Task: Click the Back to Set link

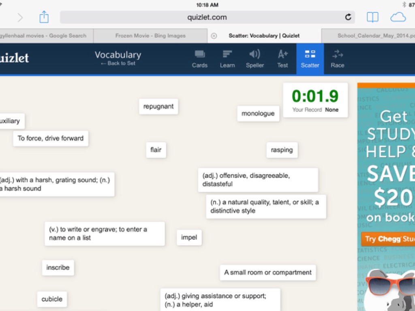Action: [x=118, y=64]
